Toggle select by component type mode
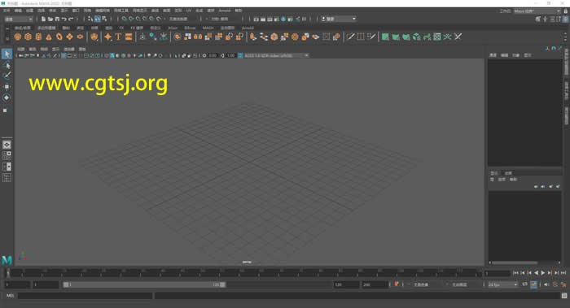This screenshot has height=308, width=570. pos(104,19)
